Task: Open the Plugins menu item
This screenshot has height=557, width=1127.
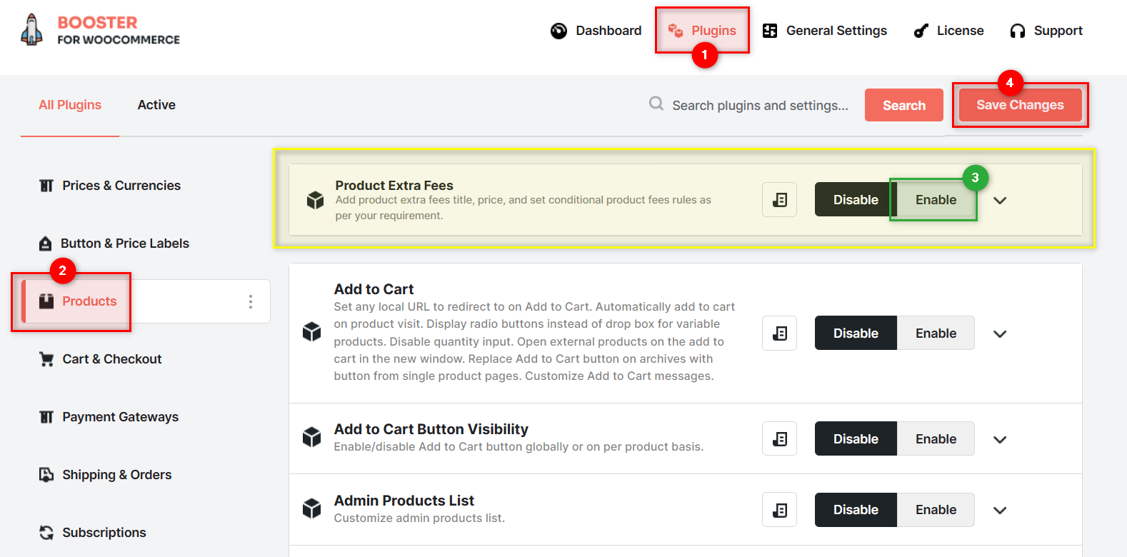Action: 702,31
